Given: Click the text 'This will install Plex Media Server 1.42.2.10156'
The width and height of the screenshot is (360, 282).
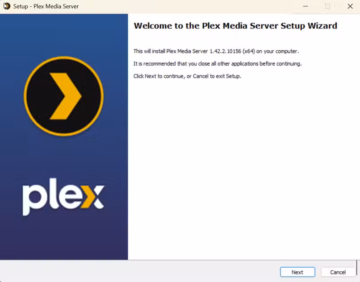Looking at the screenshot, I should point(187,51).
